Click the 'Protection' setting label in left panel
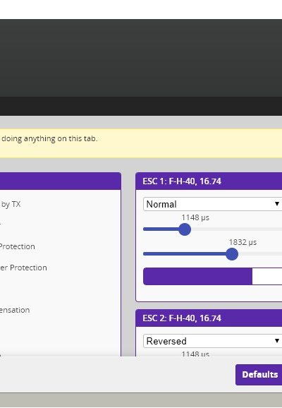The height and width of the screenshot is (408, 282). coord(17,246)
